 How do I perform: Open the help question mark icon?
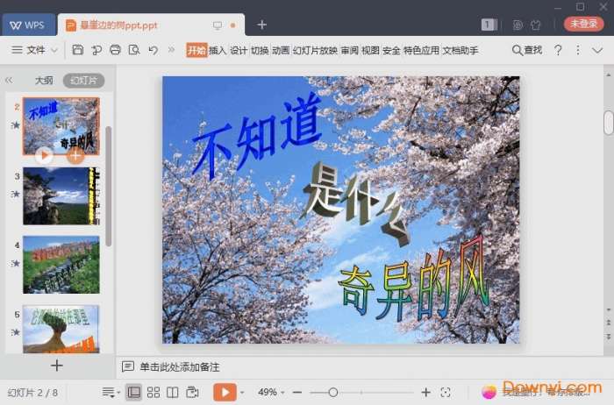pyautogui.click(x=558, y=50)
